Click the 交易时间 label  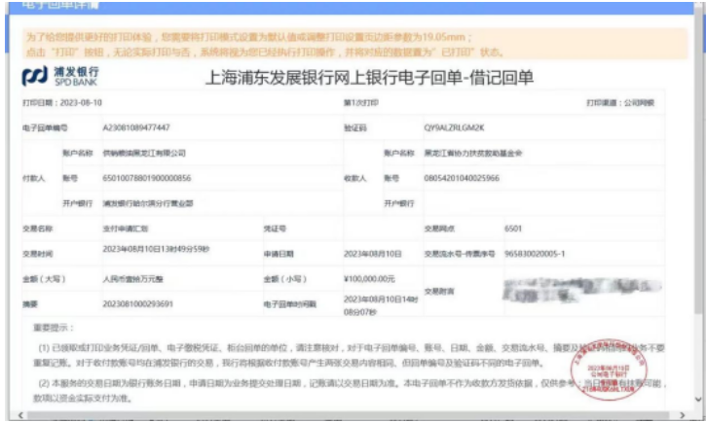[37, 254]
